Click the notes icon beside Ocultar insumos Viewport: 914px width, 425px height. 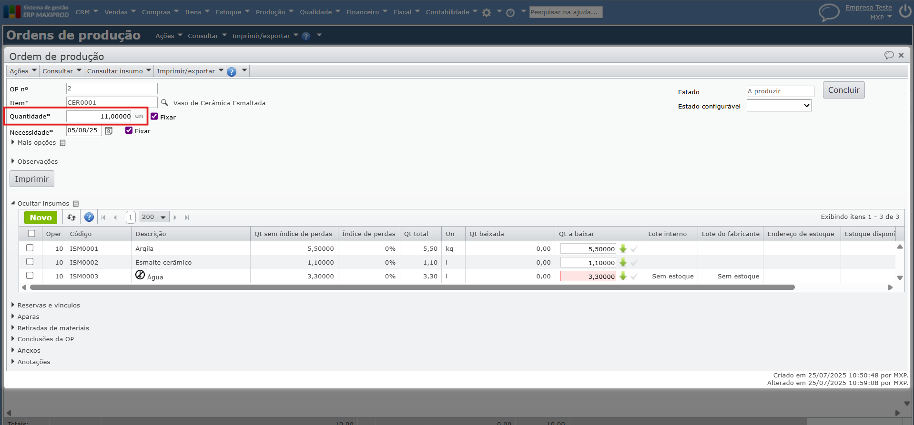pos(76,204)
